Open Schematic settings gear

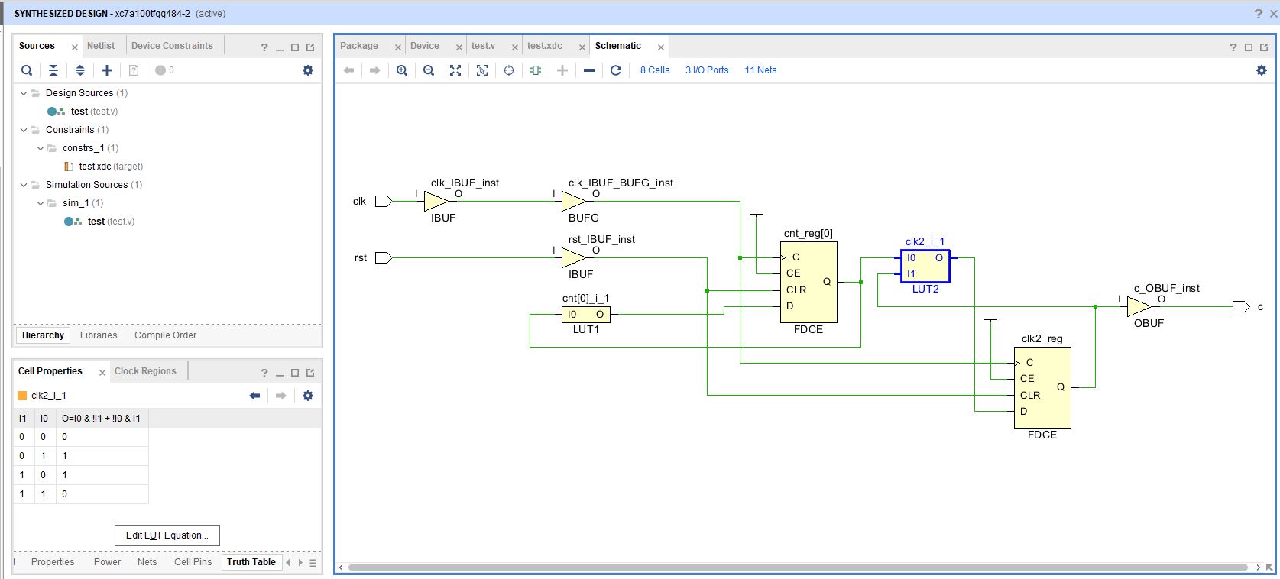click(x=1262, y=70)
